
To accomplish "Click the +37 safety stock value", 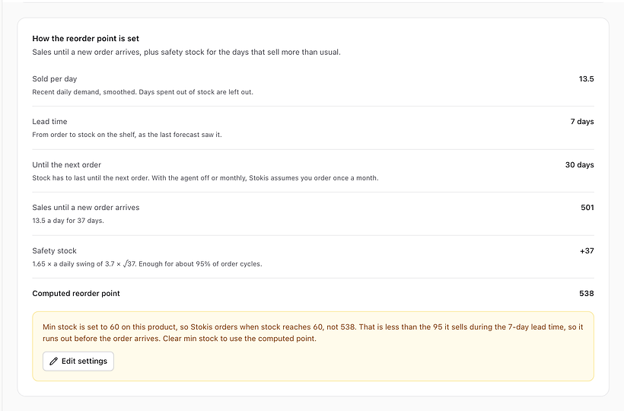I will [587, 250].
